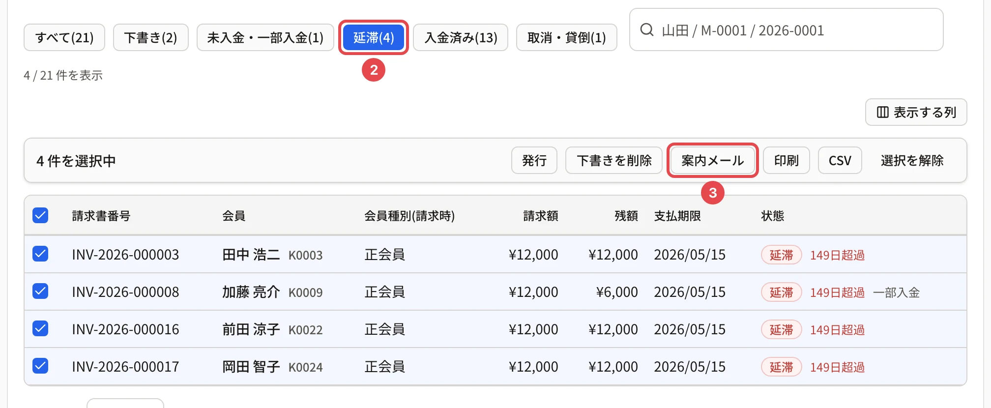The width and height of the screenshot is (991, 408).
Task: Click the 発行 bulk action button
Action: [534, 160]
